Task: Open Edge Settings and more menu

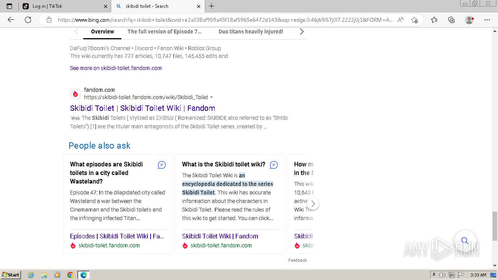Action: (x=487, y=20)
